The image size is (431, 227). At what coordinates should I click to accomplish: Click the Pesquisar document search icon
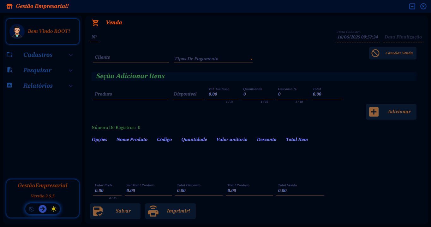pos(9,70)
